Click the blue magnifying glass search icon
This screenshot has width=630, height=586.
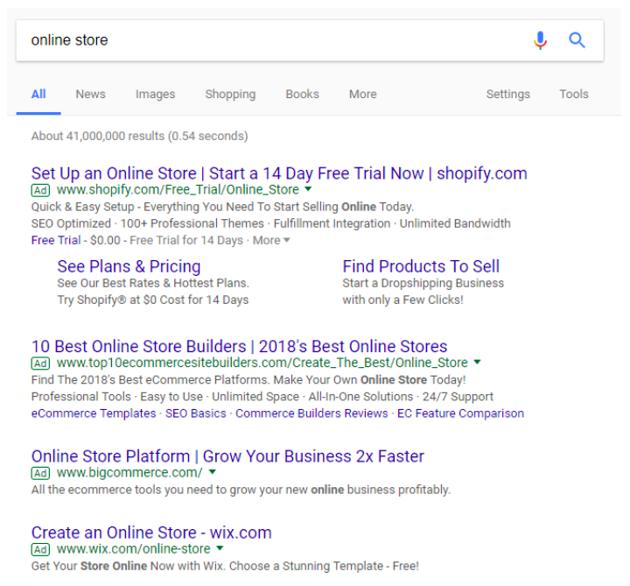[x=577, y=40]
